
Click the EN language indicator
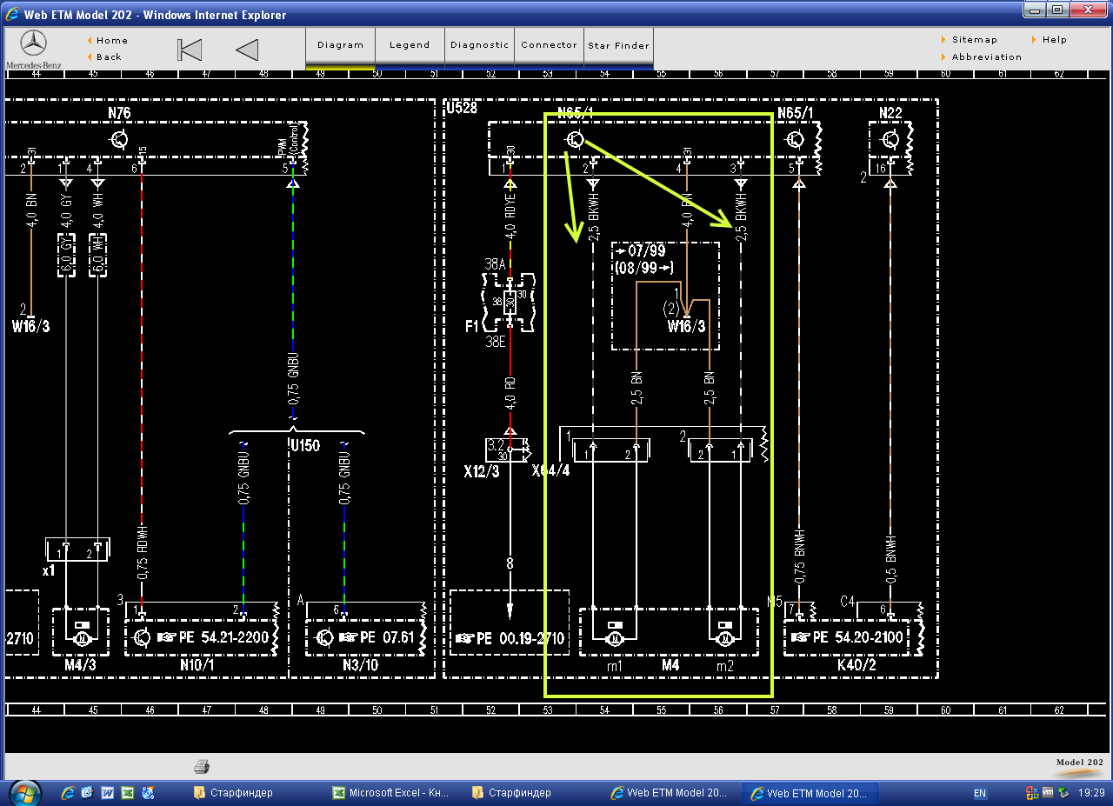click(x=980, y=794)
